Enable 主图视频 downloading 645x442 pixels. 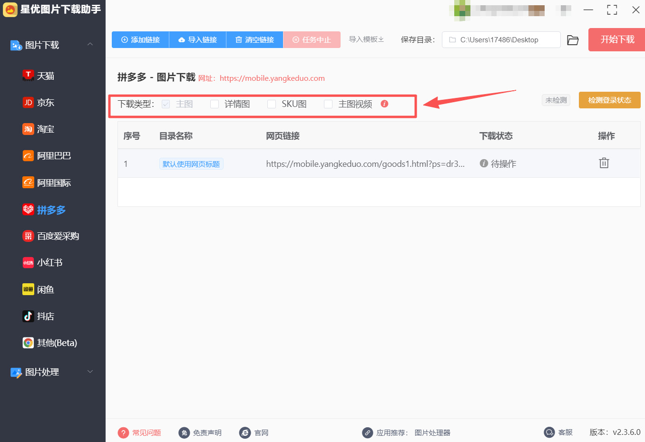click(328, 104)
